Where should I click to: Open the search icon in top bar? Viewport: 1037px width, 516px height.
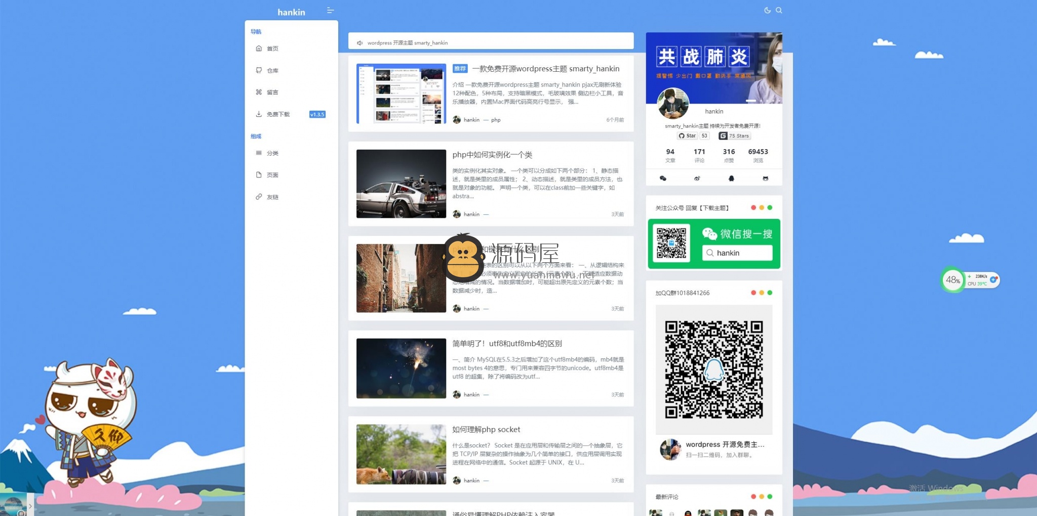pos(779,10)
